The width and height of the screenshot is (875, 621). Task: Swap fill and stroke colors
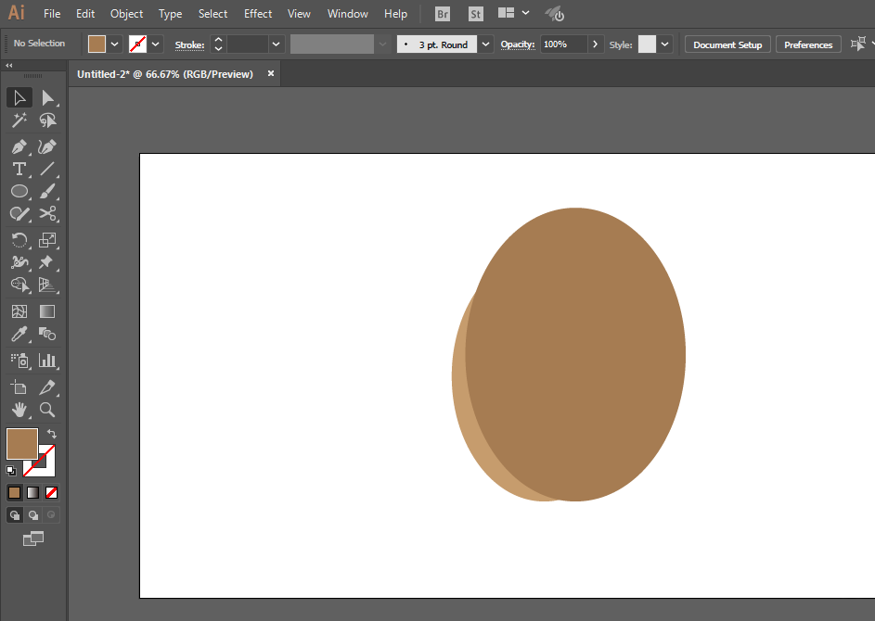tap(51, 433)
